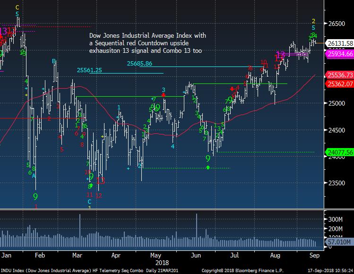Viewport: 354px width, 274px height.
Task: Click the Feb label on the time axis
Action: point(40,255)
